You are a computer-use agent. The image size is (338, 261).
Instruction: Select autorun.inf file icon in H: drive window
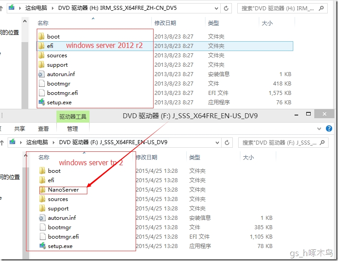coord(41,74)
